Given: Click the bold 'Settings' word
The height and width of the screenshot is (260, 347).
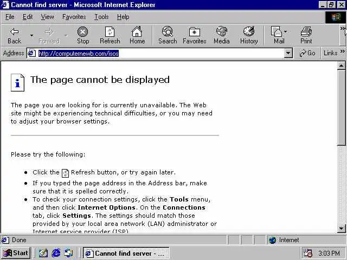Looking at the screenshot, I should coord(76,216).
